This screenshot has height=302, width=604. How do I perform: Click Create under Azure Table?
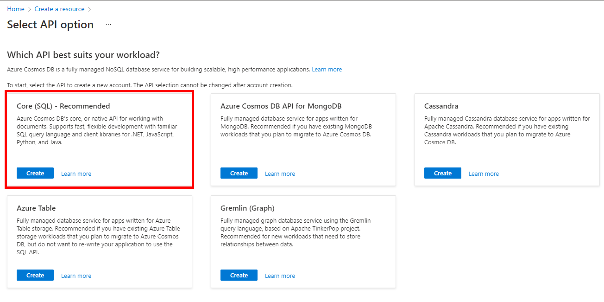click(35, 275)
